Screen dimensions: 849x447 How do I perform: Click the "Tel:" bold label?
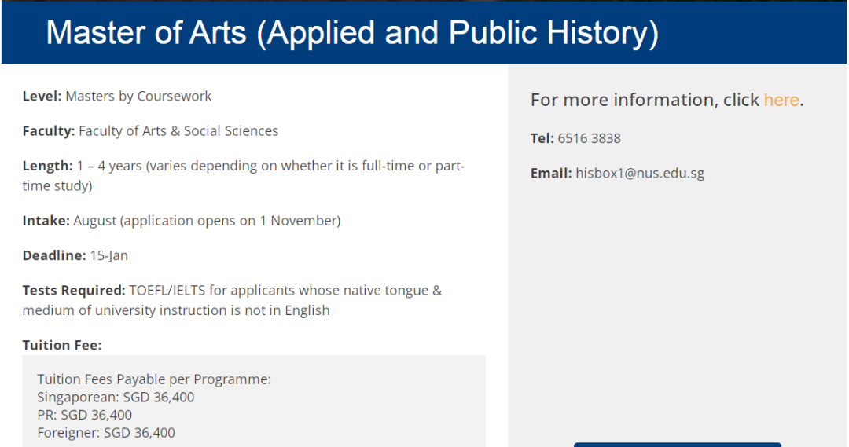542,138
